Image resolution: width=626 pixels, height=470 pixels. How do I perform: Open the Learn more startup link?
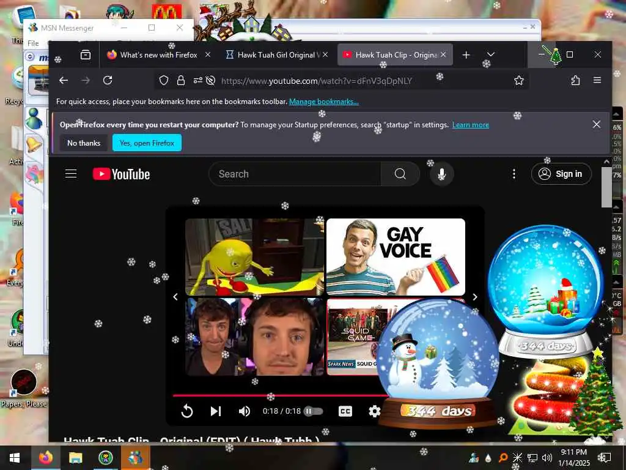(470, 125)
